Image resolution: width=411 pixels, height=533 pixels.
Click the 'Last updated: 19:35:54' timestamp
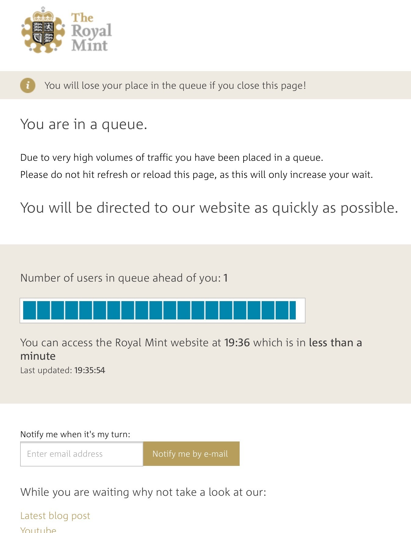[63, 370]
